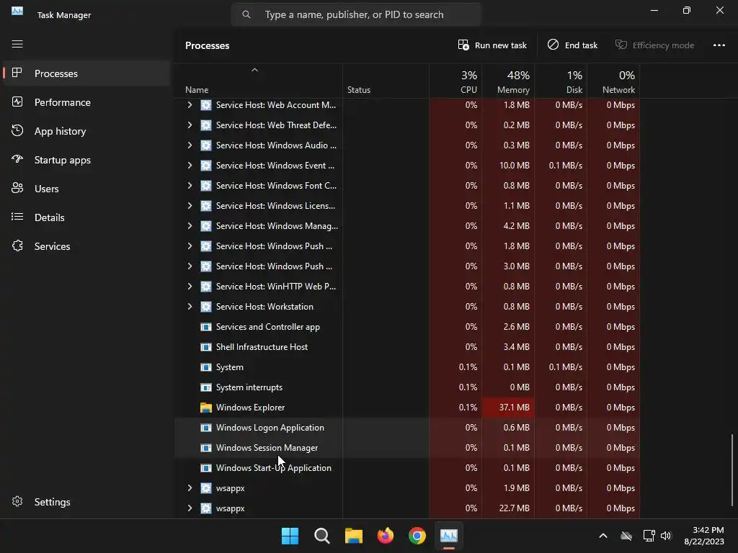
Task: Open taskbar Search
Action: [322, 536]
